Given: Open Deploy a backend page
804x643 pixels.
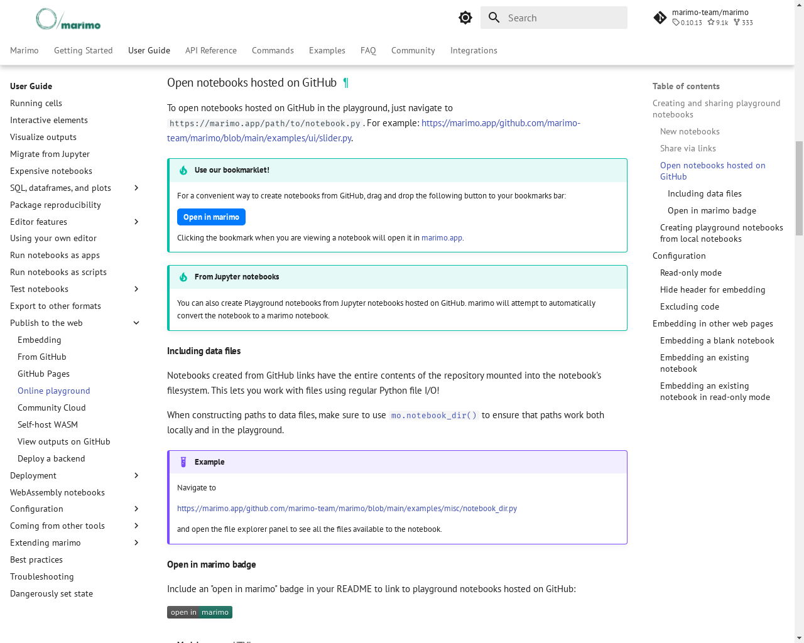Looking at the screenshot, I should tap(52, 458).
